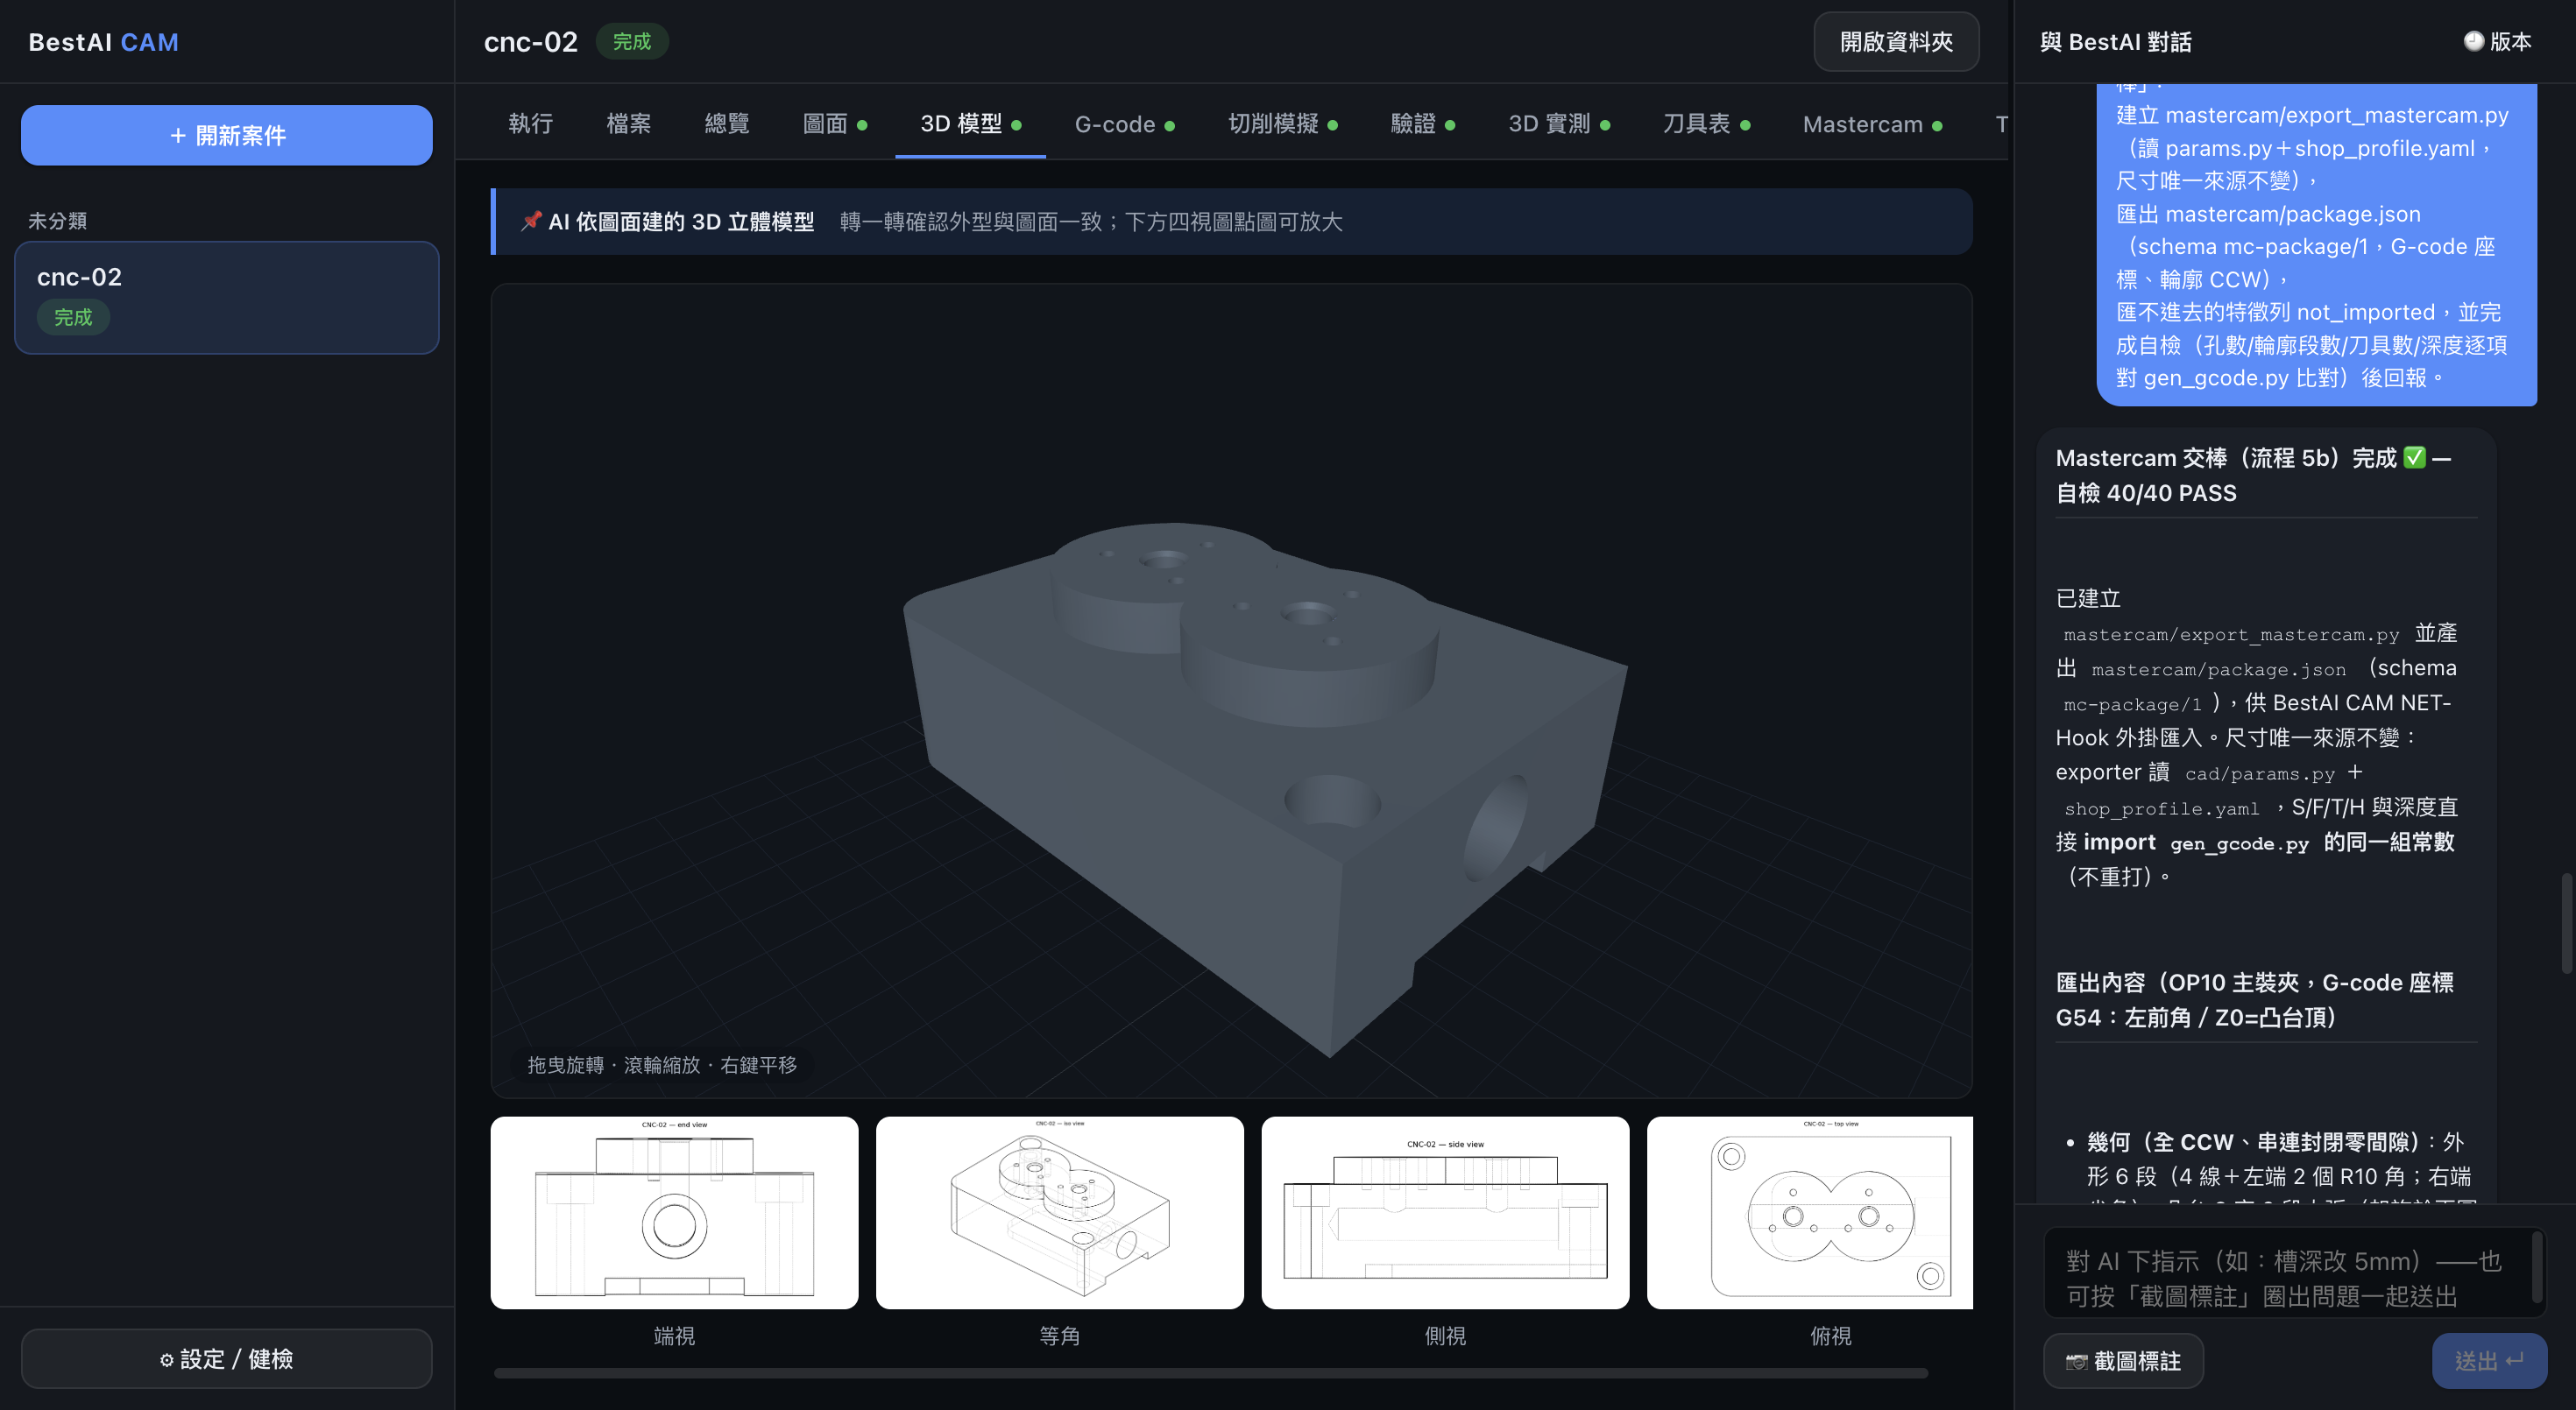Click the pushpin icon in the banner

(x=530, y=221)
